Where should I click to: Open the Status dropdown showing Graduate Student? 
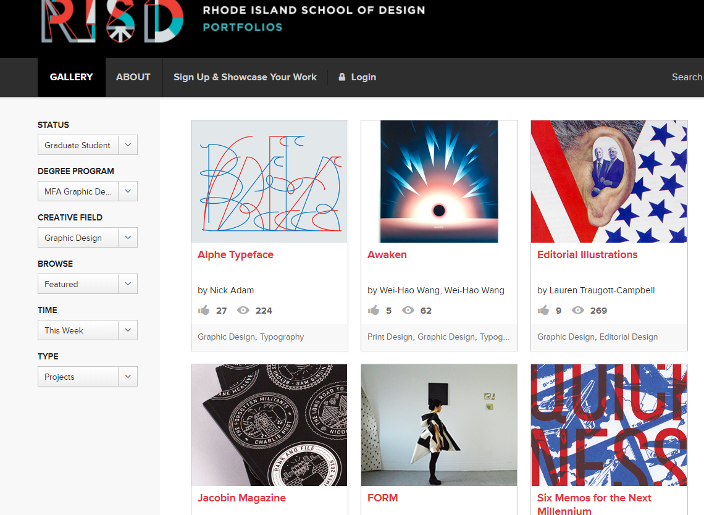[x=88, y=145]
